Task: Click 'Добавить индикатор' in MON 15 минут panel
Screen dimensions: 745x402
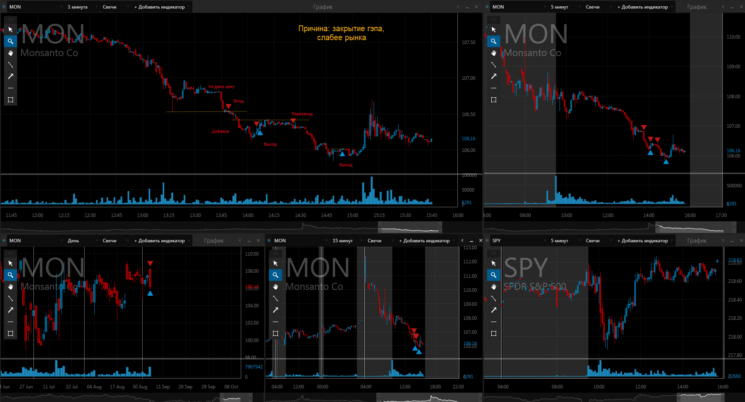Action: [427, 241]
